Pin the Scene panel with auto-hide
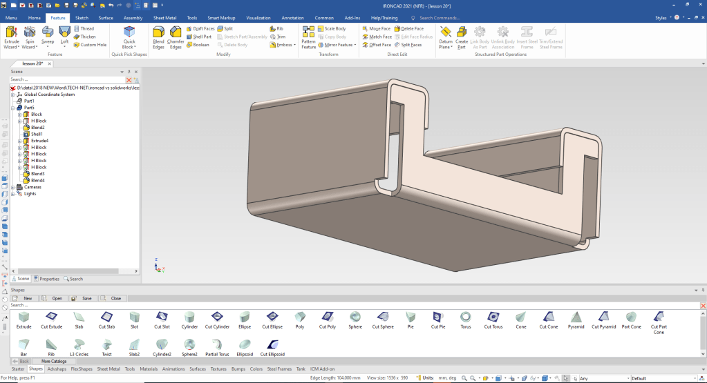Image resolution: width=707 pixels, height=383 pixels. pos(129,71)
